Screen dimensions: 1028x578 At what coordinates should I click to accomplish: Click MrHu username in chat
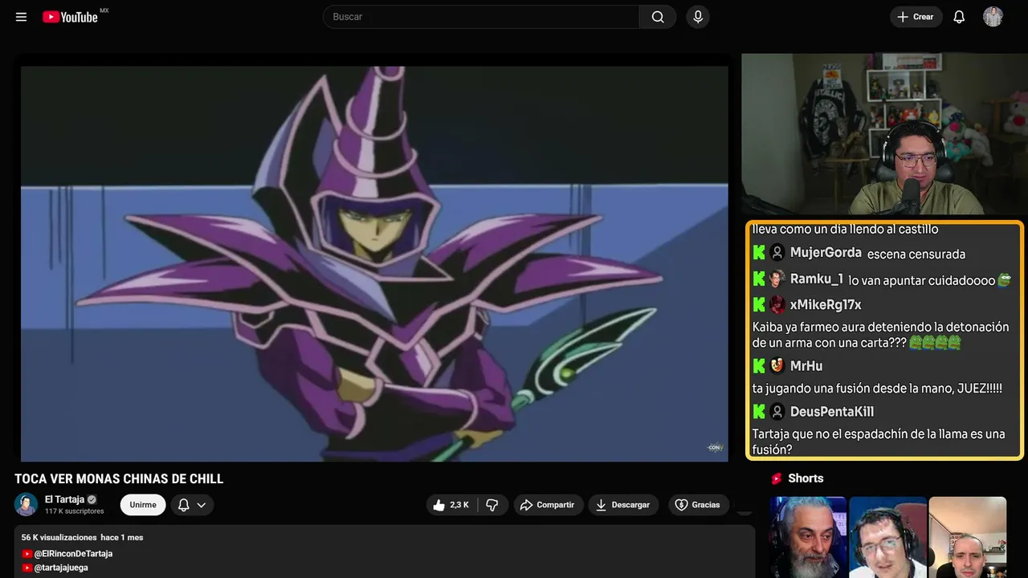(806, 366)
